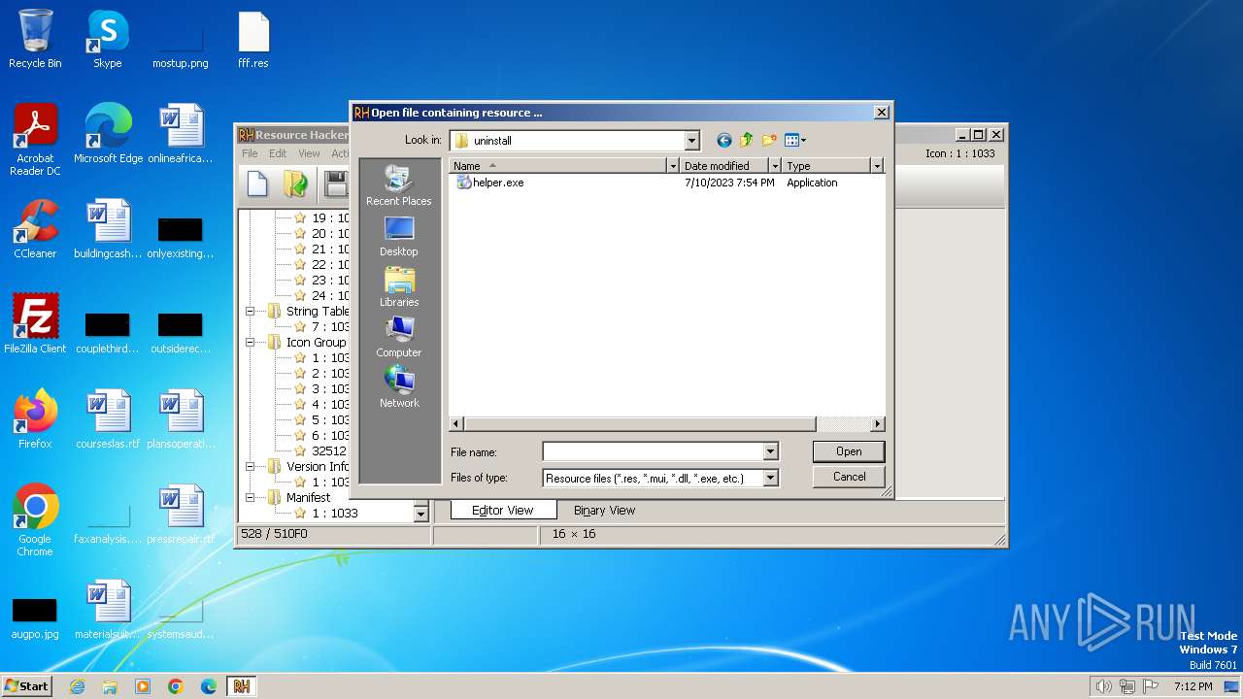Click the Up One Level folder icon
The height and width of the screenshot is (699, 1243).
(747, 141)
